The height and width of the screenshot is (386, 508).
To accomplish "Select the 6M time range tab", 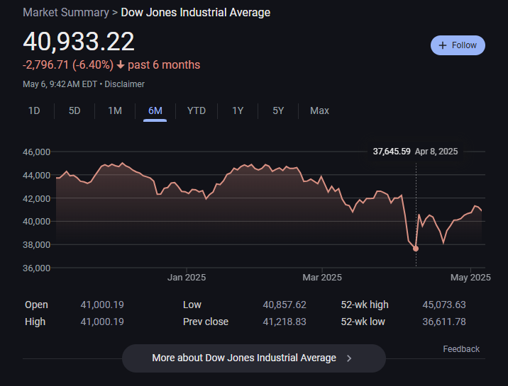I will point(155,111).
